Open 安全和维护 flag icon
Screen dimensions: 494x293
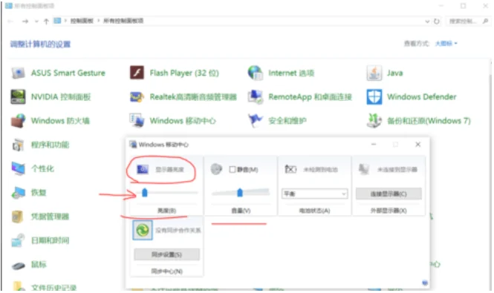pyautogui.click(x=256, y=121)
